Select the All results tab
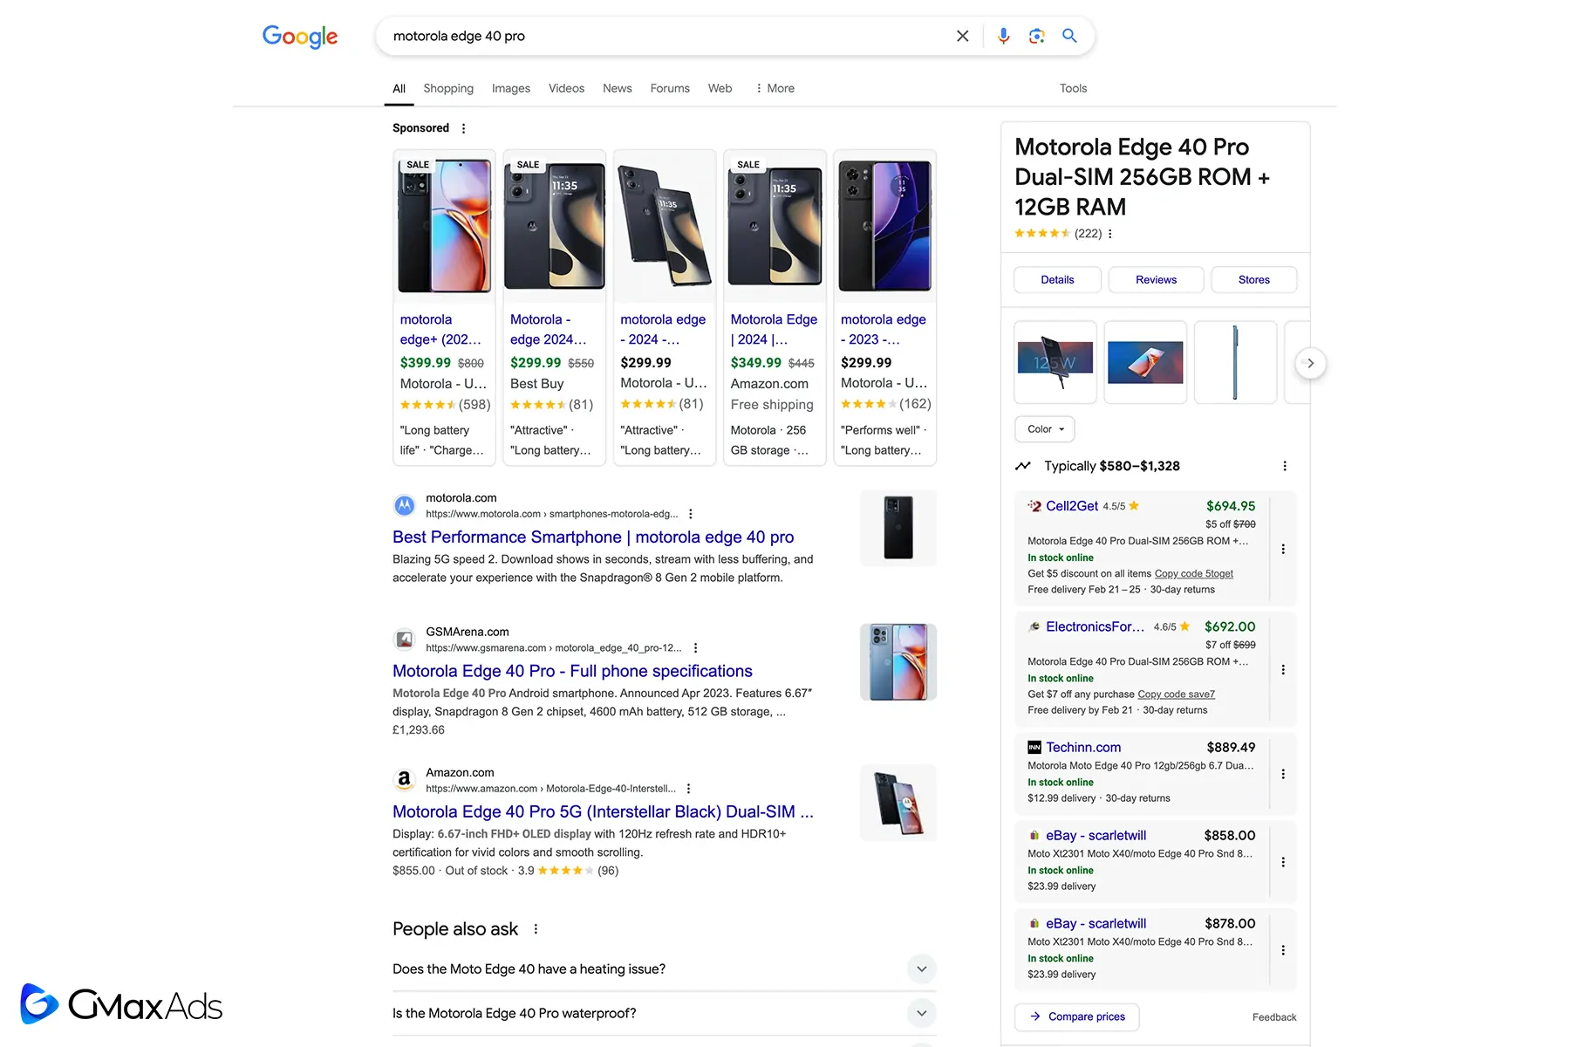 [399, 88]
